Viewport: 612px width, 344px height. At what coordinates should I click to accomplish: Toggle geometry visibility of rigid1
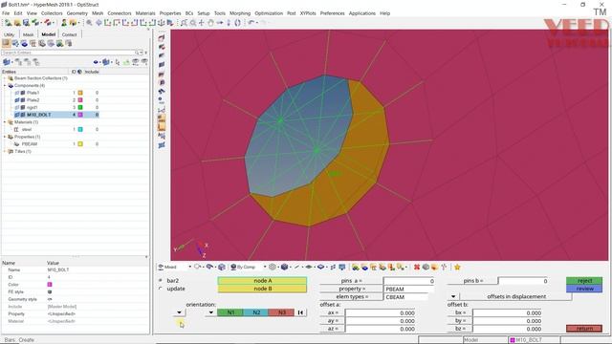17,107
